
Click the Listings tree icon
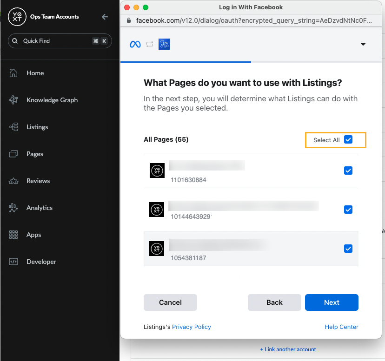[13, 127]
